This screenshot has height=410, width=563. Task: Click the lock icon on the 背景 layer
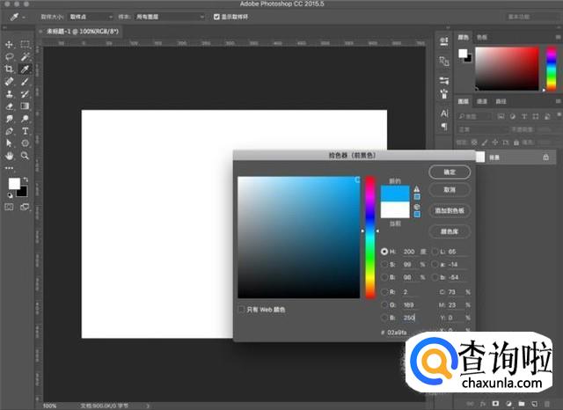coord(546,157)
